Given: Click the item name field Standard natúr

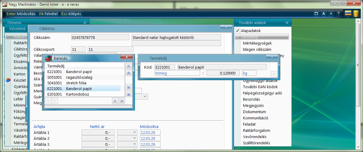Looking at the screenshot, I should [176, 37].
